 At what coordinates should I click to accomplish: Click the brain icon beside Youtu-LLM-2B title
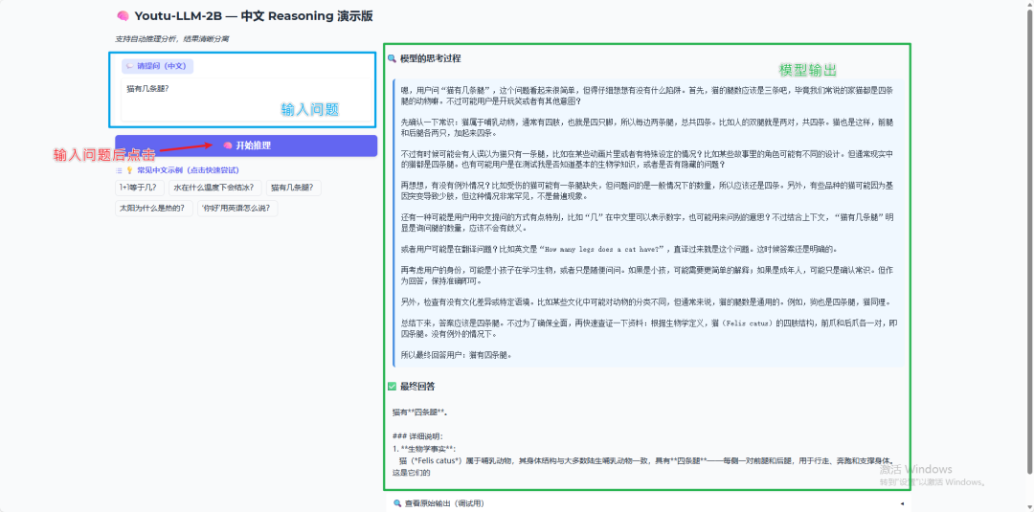(122, 16)
